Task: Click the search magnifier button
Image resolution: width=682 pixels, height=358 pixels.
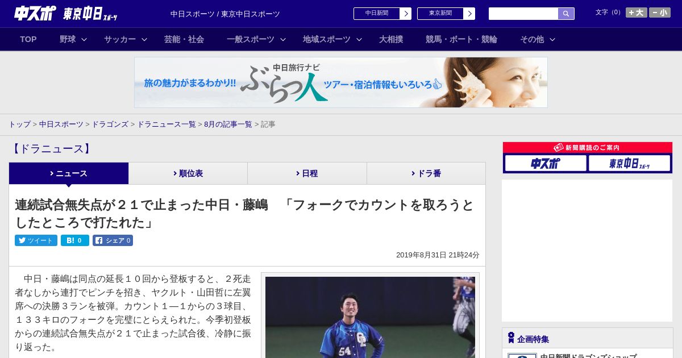Action: (x=566, y=14)
